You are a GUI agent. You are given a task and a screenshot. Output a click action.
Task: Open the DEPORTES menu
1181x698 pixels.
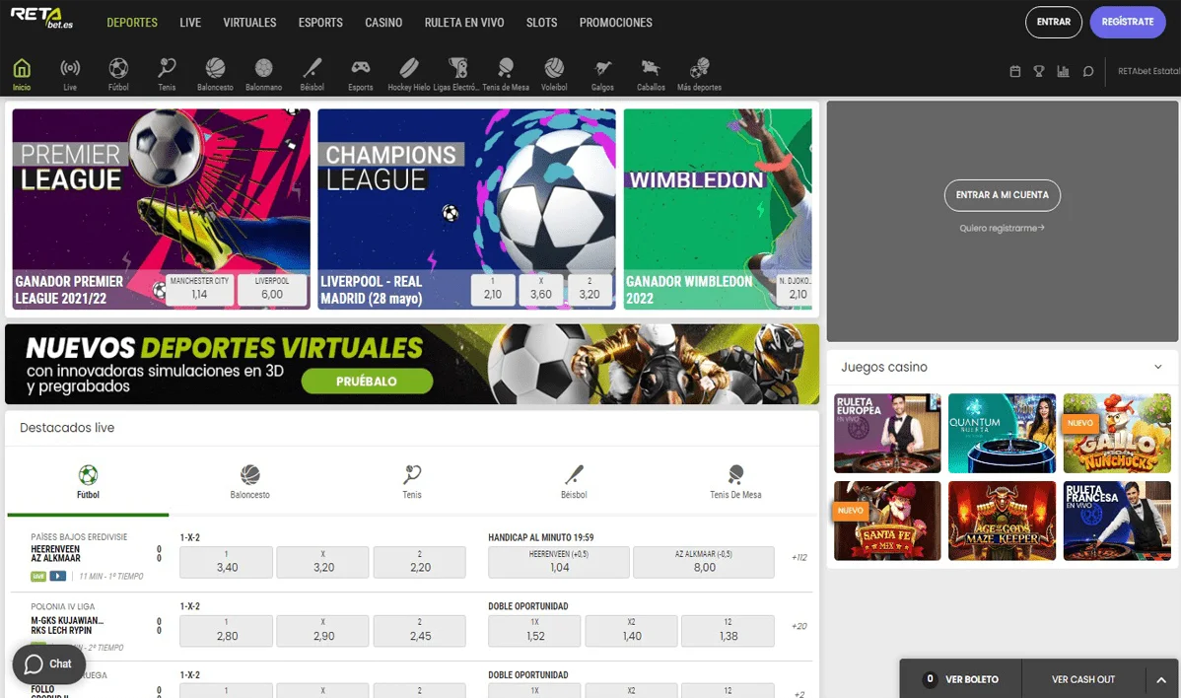[x=132, y=23]
